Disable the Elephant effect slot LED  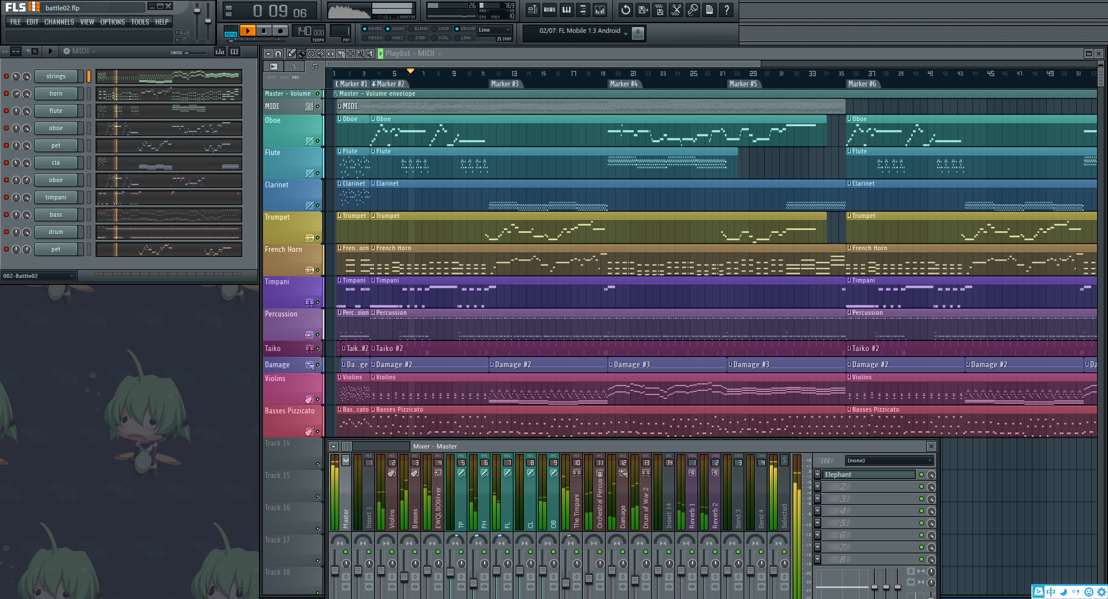click(x=922, y=474)
